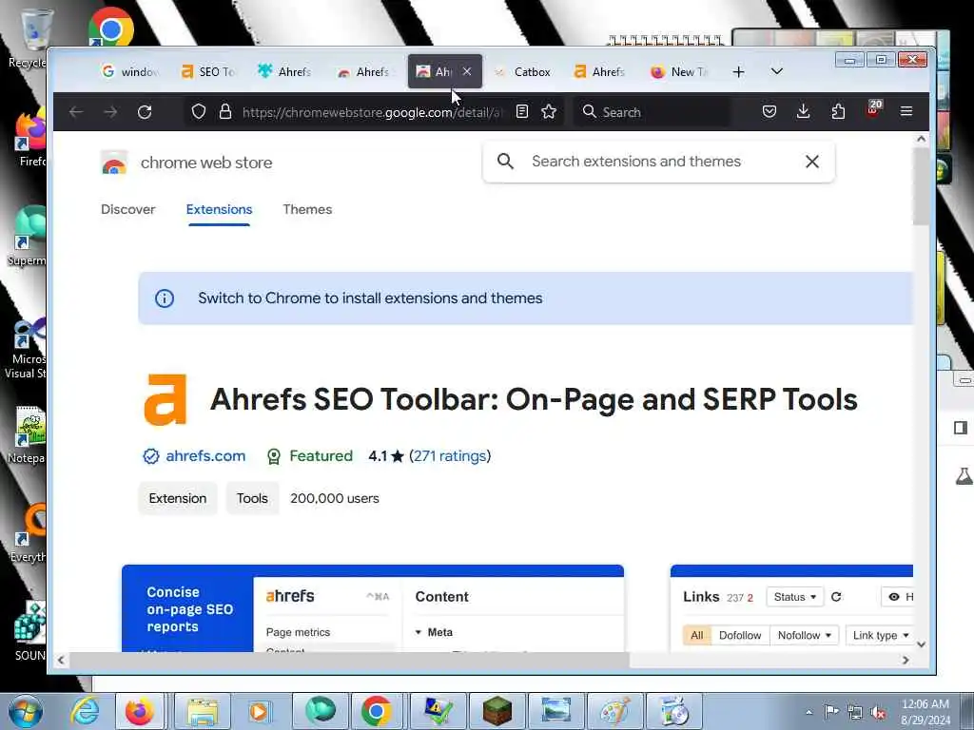This screenshot has width=974, height=730.
Task: Open the Google Chrome desktop shortcut
Action: click(x=110, y=29)
